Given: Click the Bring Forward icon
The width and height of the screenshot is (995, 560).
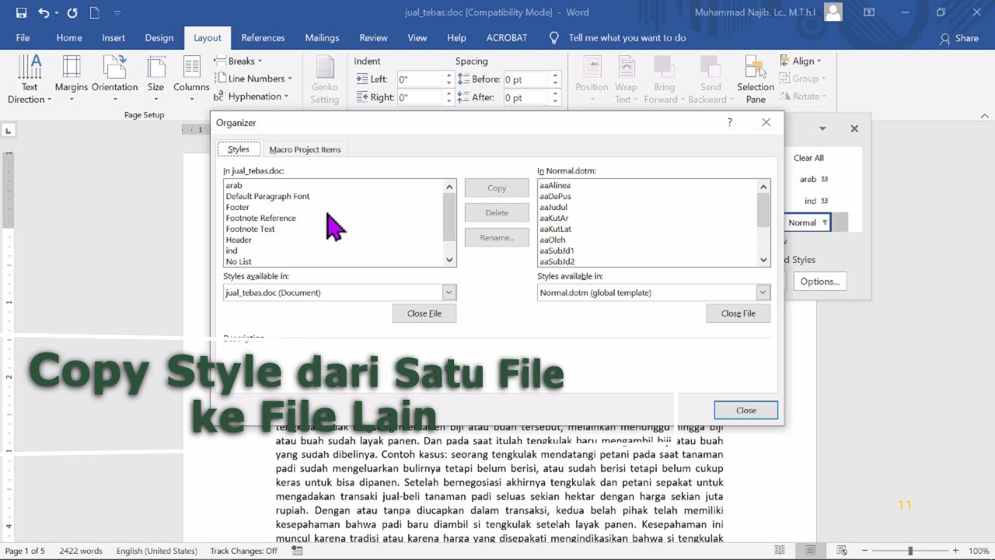Looking at the screenshot, I should click(x=664, y=79).
